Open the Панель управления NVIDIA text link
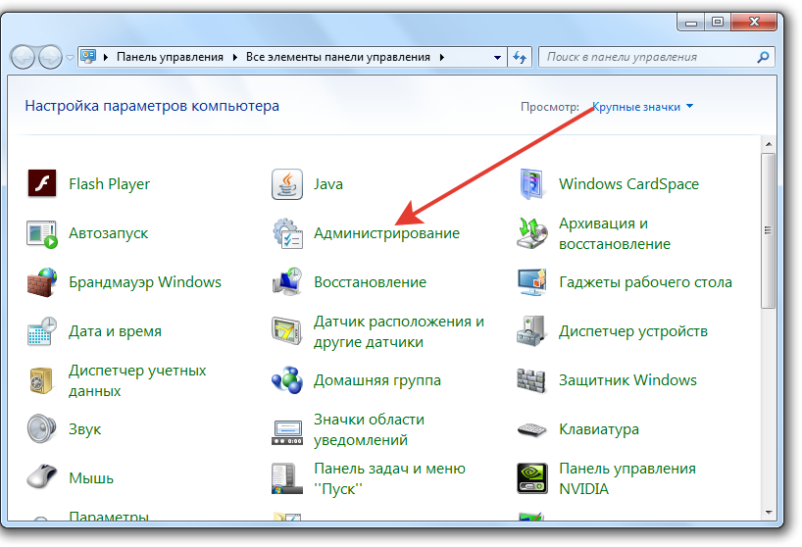802x547 pixels. click(627, 478)
